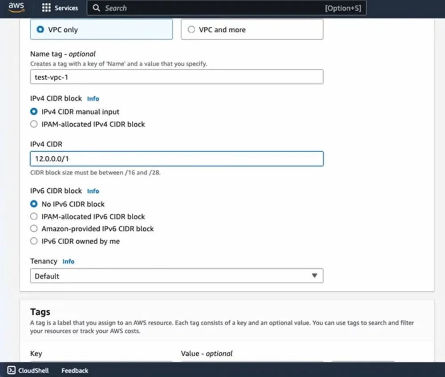Screen dimensions: 445x377
Task: Open the Info link for IPv4 CIDR block
Action: (x=93, y=98)
